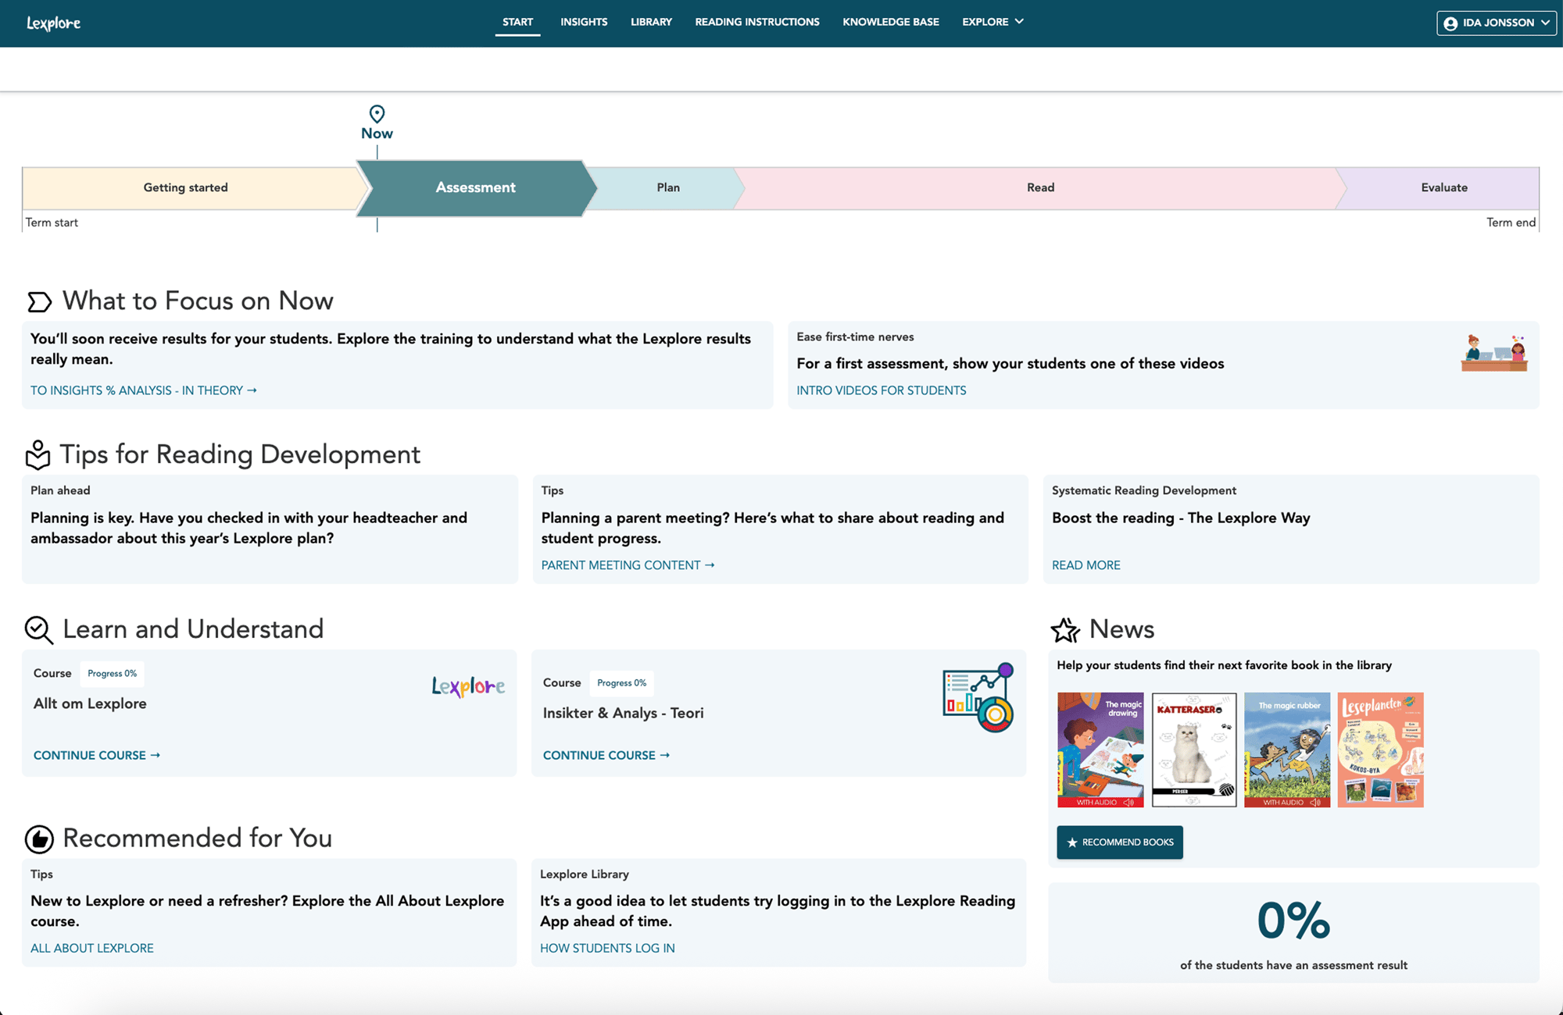Open The magic drawing book cover
The height and width of the screenshot is (1015, 1563).
[1100, 750]
